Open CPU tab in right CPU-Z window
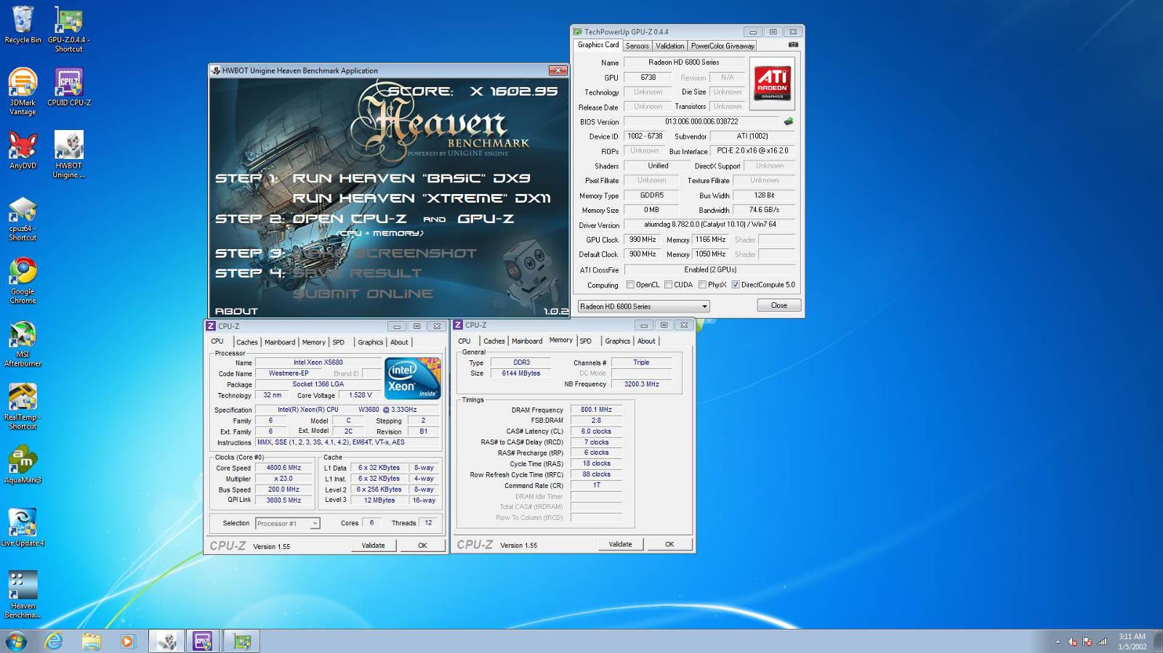This screenshot has height=653, width=1163. (x=464, y=341)
